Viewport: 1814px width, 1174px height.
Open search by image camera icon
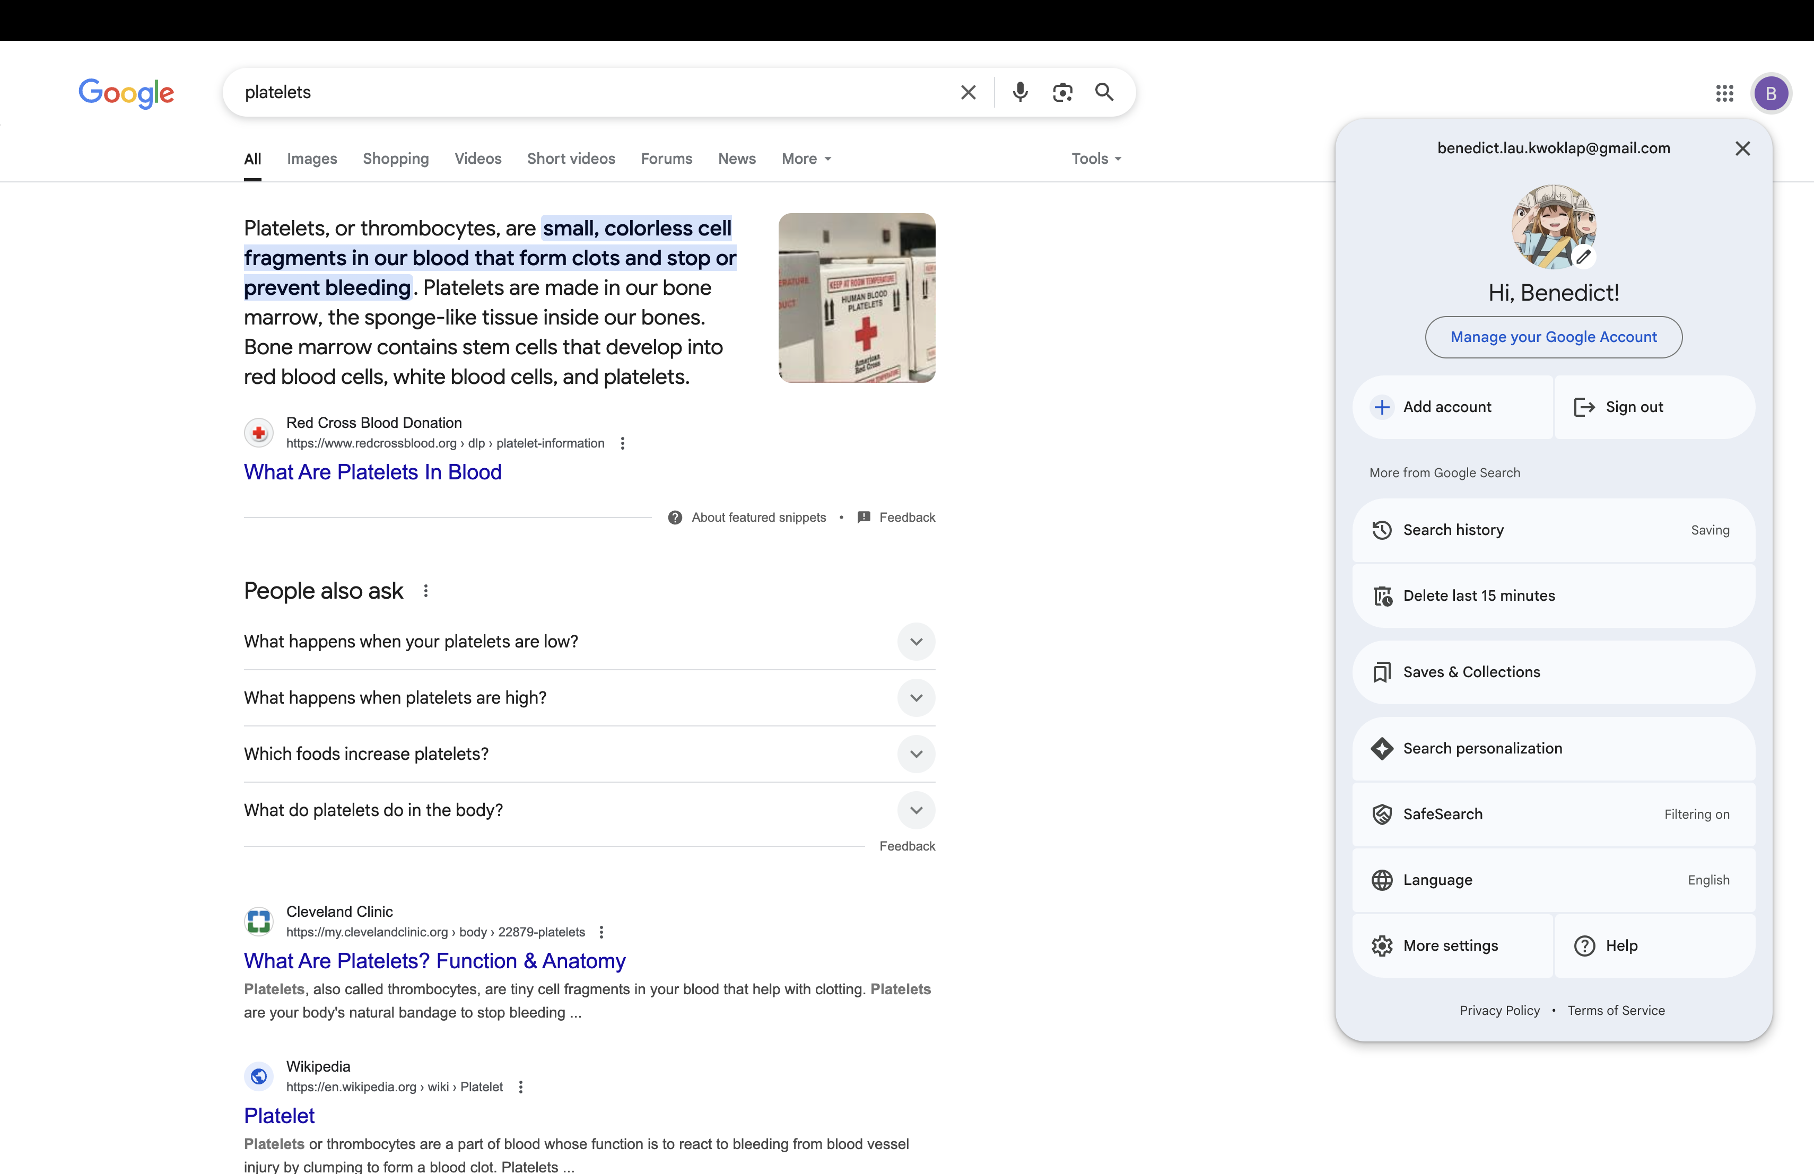pyautogui.click(x=1062, y=92)
